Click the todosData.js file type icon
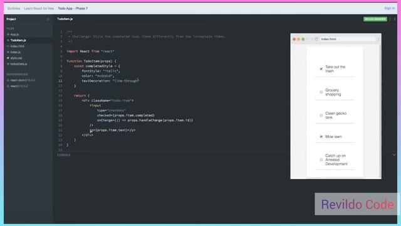This screenshot has height=226, width=401. pyautogui.click(x=8, y=64)
